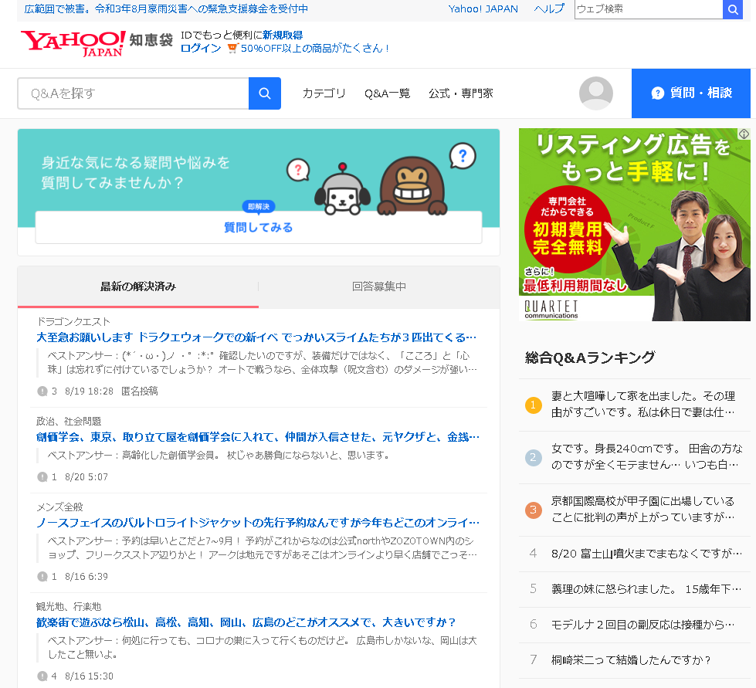Screen dimensions: 756x688
Task: Click the Yahoo! JAPAN logo
Action: pyautogui.click(x=73, y=43)
